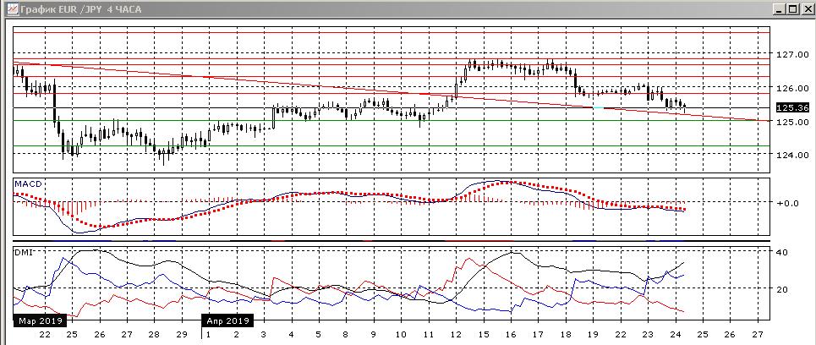The width and height of the screenshot is (816, 345).
Task: Select date 15 on the time axis
Action: 482,335
